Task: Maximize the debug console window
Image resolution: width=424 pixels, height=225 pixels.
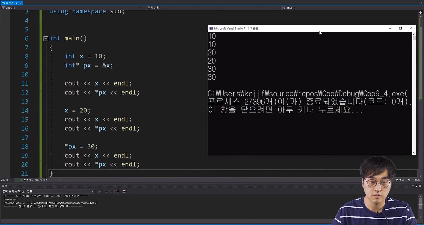Action: click(x=401, y=28)
